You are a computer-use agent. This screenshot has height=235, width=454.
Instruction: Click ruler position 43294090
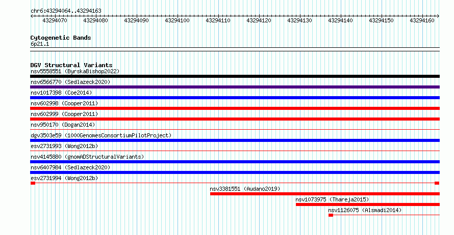click(x=136, y=20)
